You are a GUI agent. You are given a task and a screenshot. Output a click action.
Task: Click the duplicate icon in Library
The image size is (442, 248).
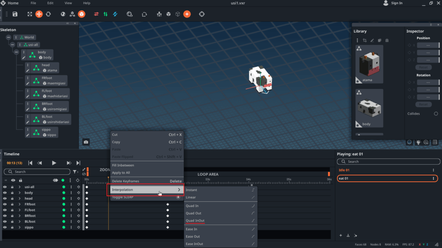pos(379,41)
